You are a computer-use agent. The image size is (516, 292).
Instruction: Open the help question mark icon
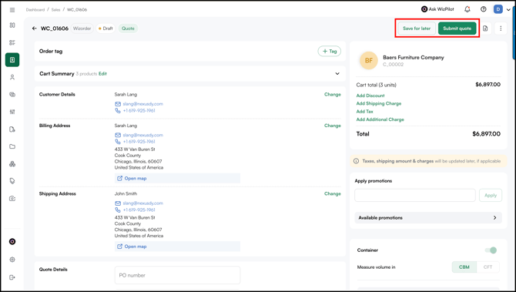click(483, 9)
